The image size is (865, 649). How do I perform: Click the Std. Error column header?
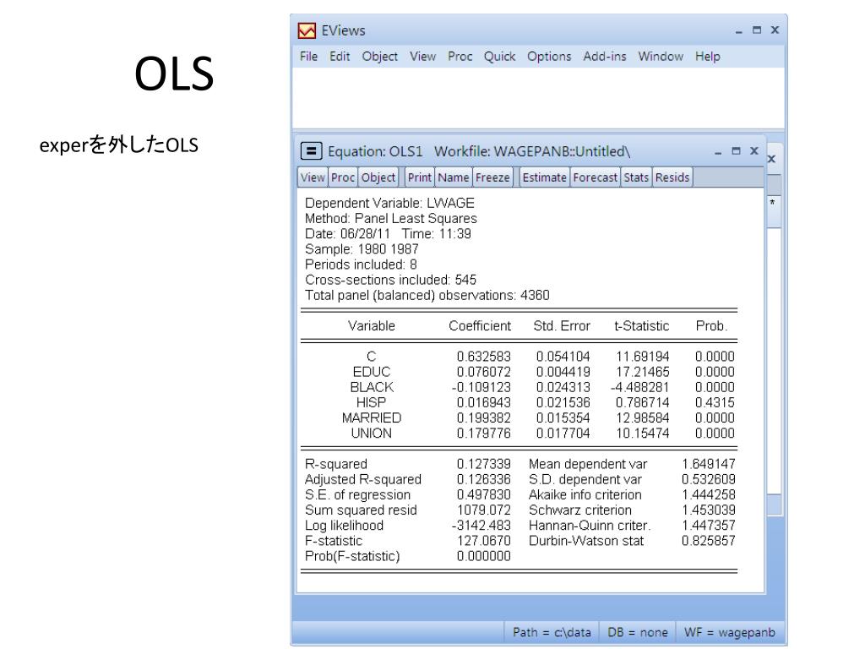(x=562, y=325)
